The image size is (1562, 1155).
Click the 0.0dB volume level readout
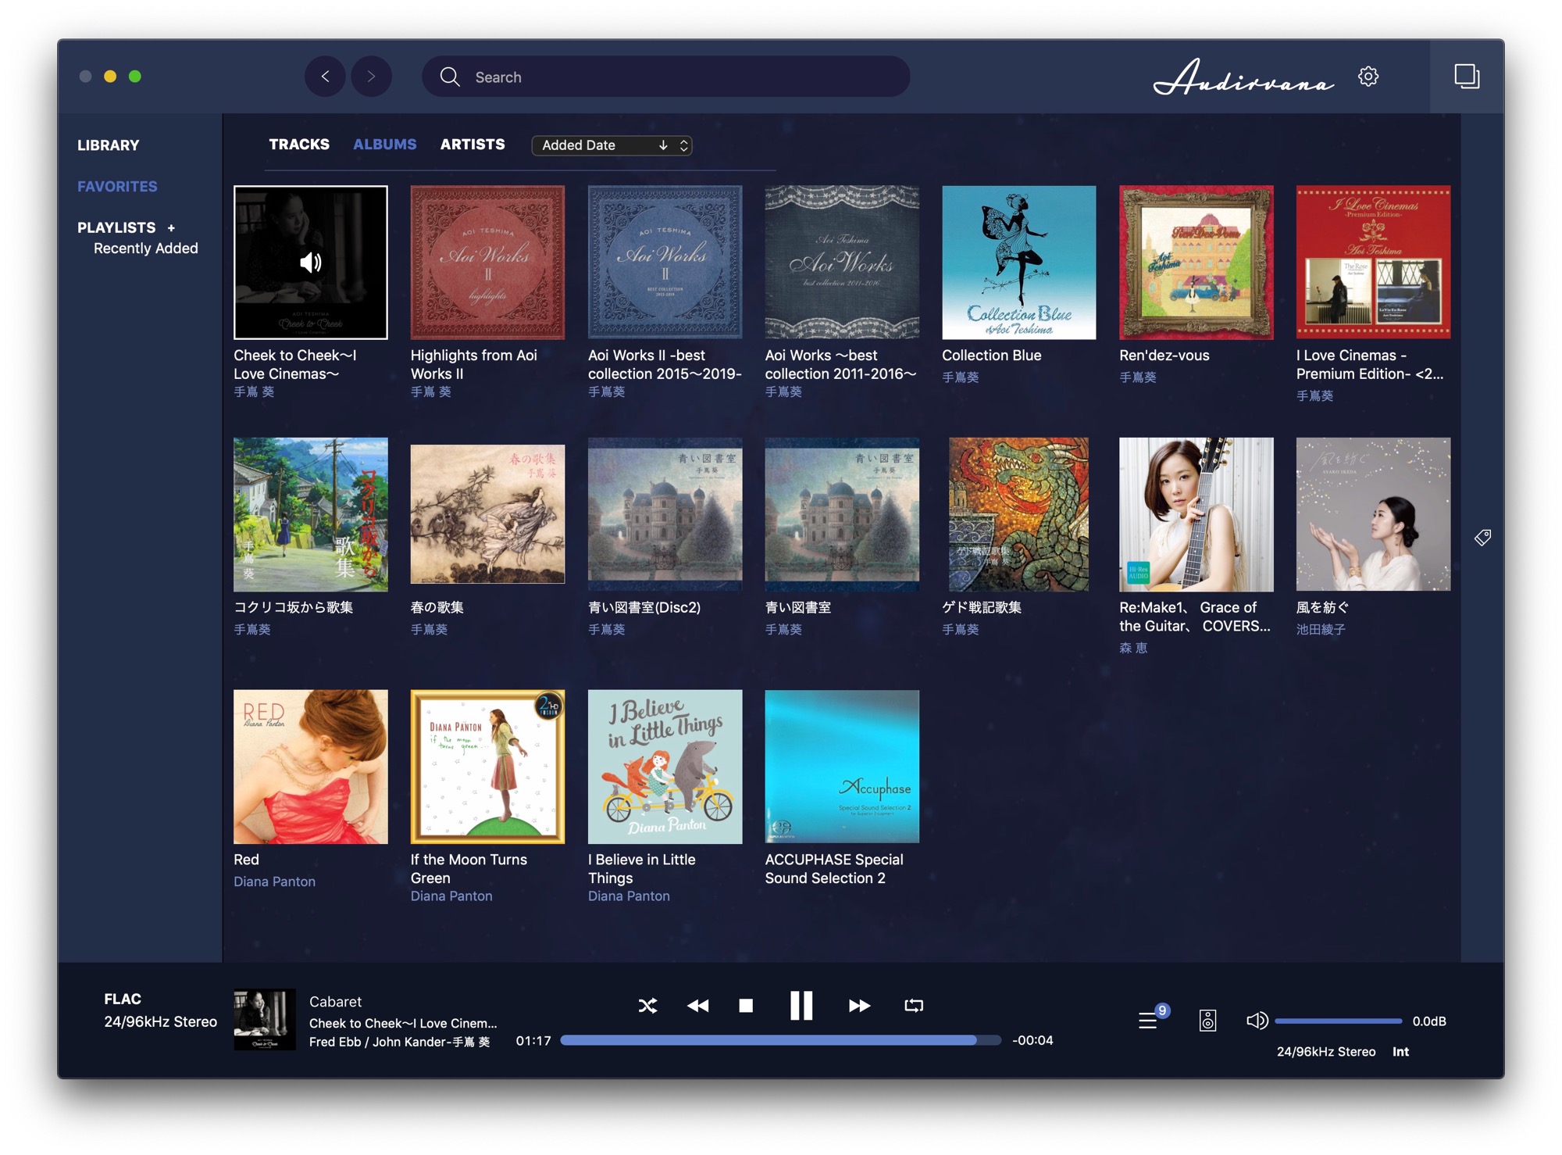(1429, 1021)
